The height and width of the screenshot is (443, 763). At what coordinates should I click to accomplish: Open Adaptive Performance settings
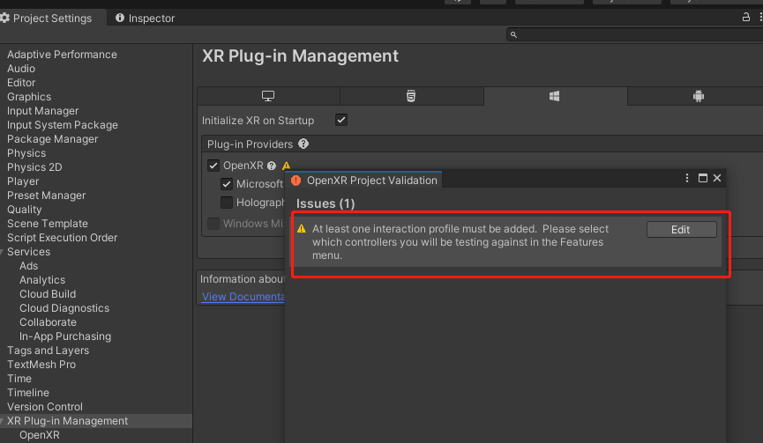(62, 55)
